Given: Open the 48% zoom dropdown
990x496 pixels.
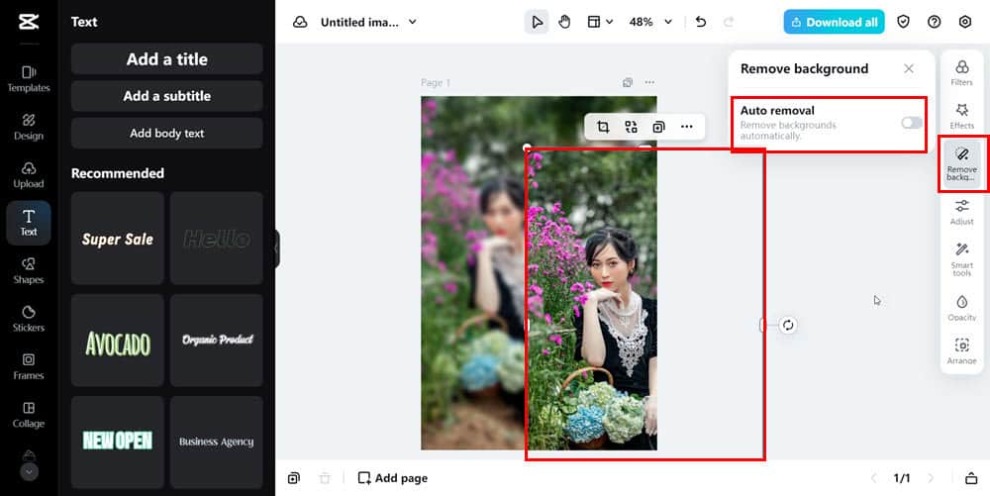Looking at the screenshot, I should coord(651,22).
